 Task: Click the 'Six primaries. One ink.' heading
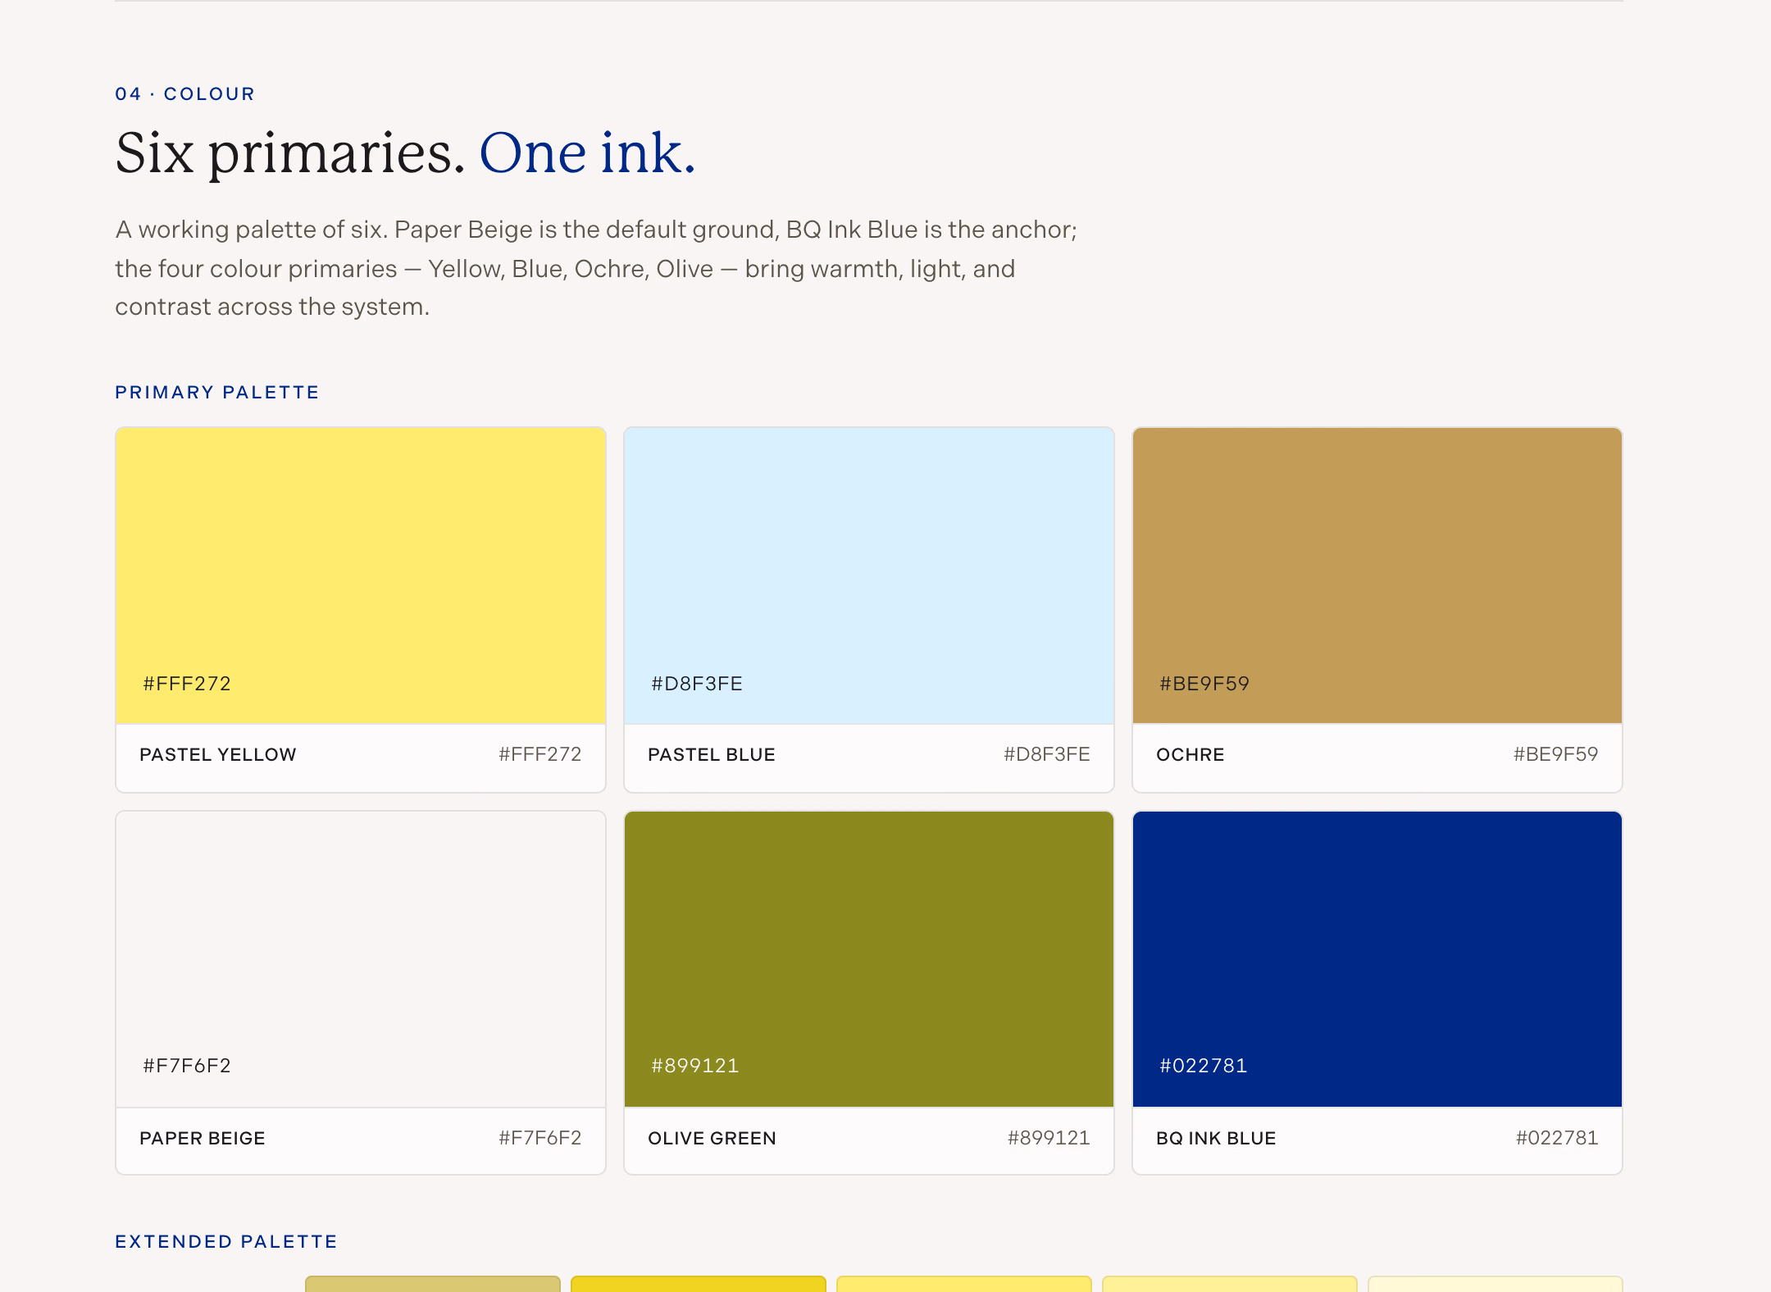(405, 153)
